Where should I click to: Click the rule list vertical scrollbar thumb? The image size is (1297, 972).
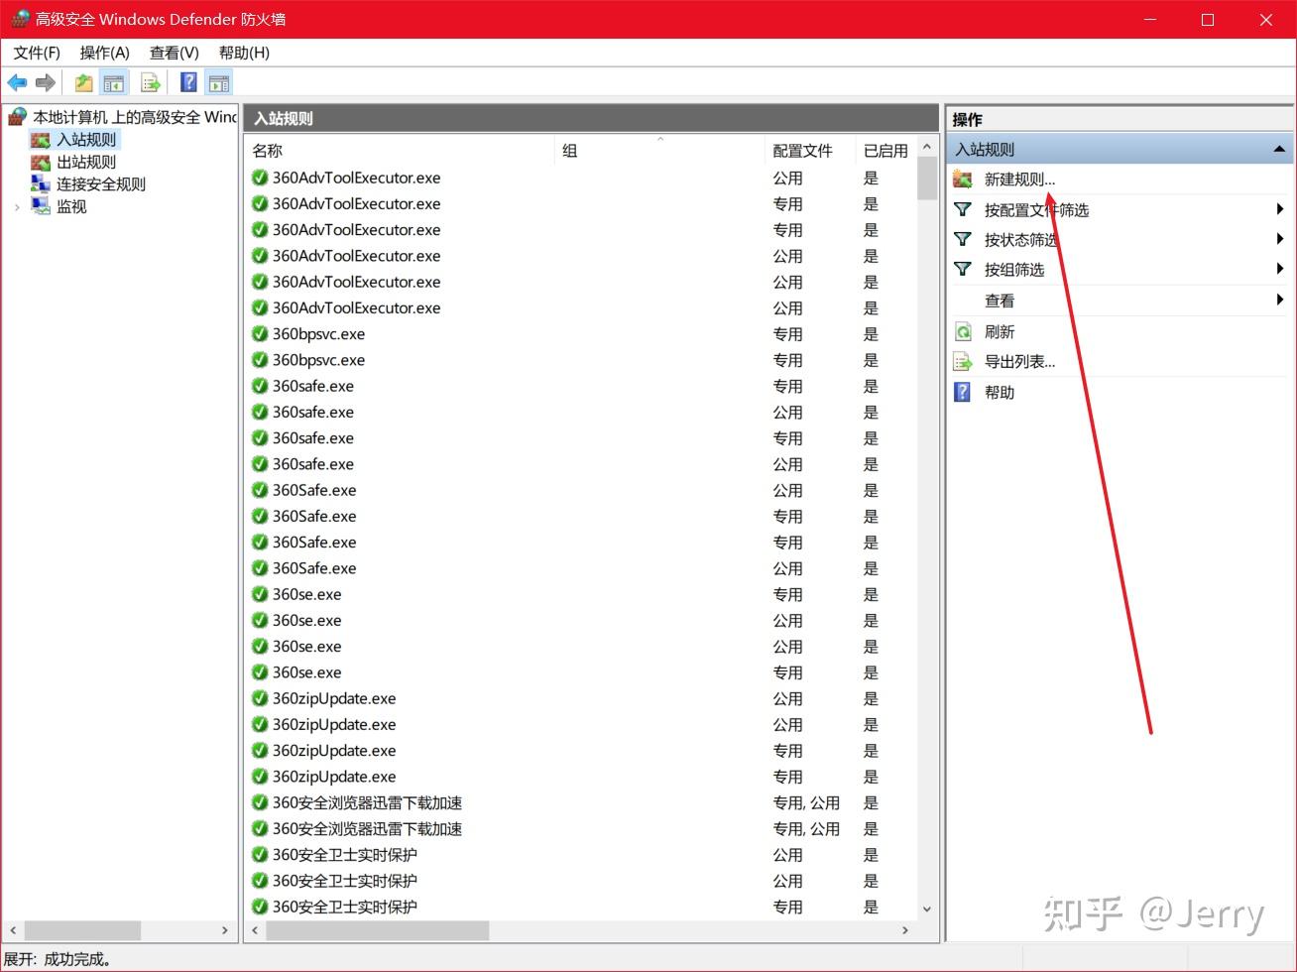[x=927, y=178]
